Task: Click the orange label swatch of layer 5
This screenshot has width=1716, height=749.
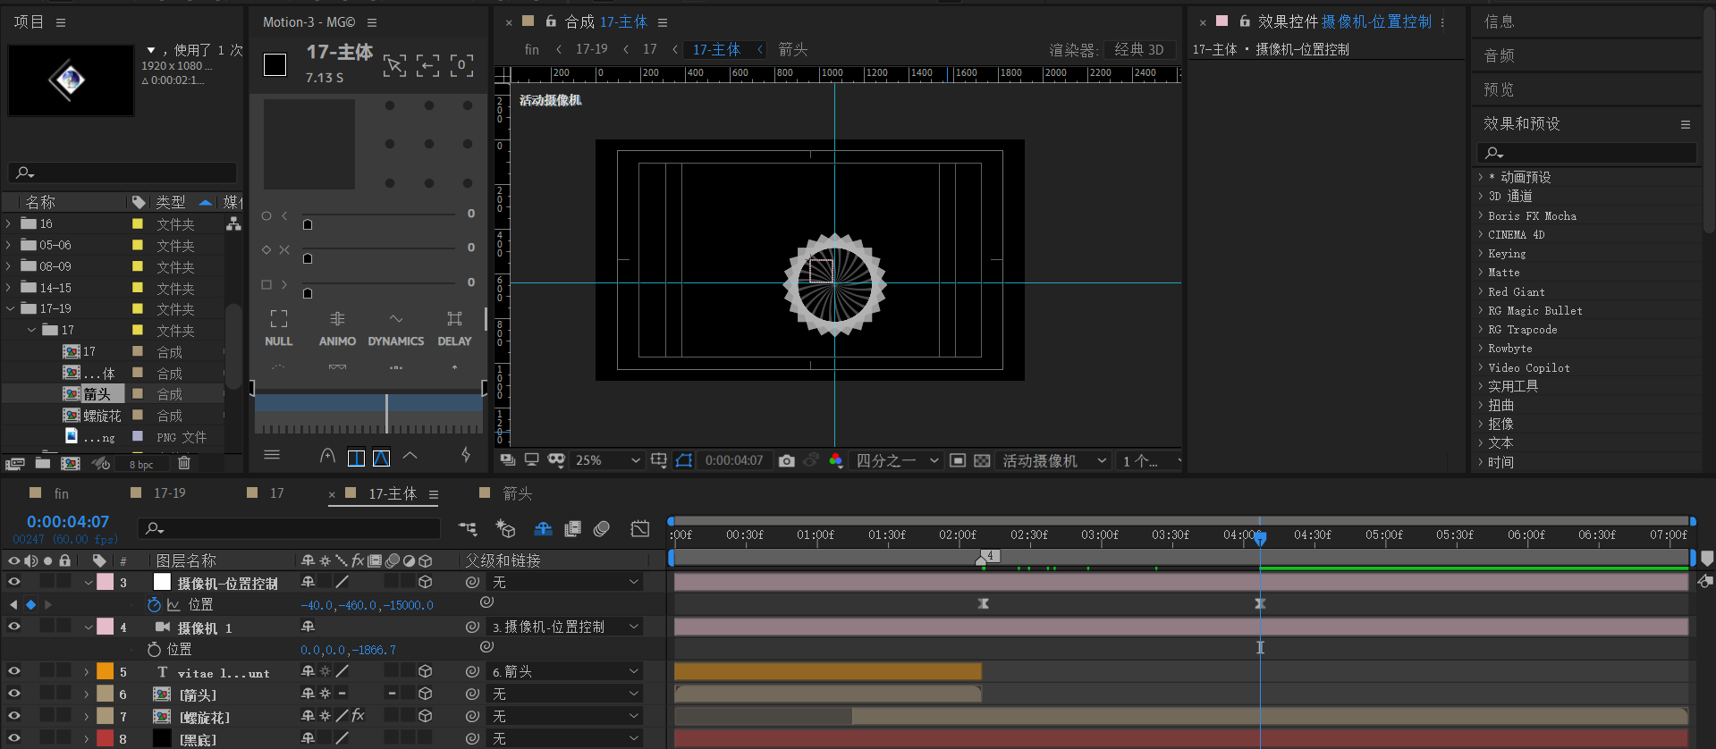Action: [x=105, y=671]
